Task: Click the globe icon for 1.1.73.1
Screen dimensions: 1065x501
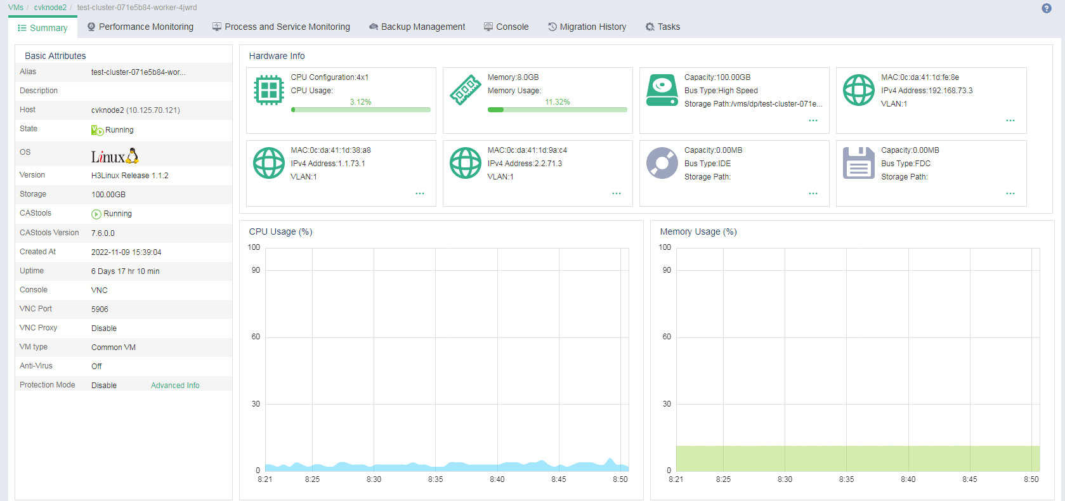Action: point(269,163)
